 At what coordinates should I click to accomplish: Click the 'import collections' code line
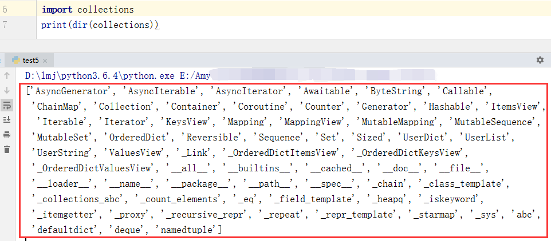pos(88,10)
